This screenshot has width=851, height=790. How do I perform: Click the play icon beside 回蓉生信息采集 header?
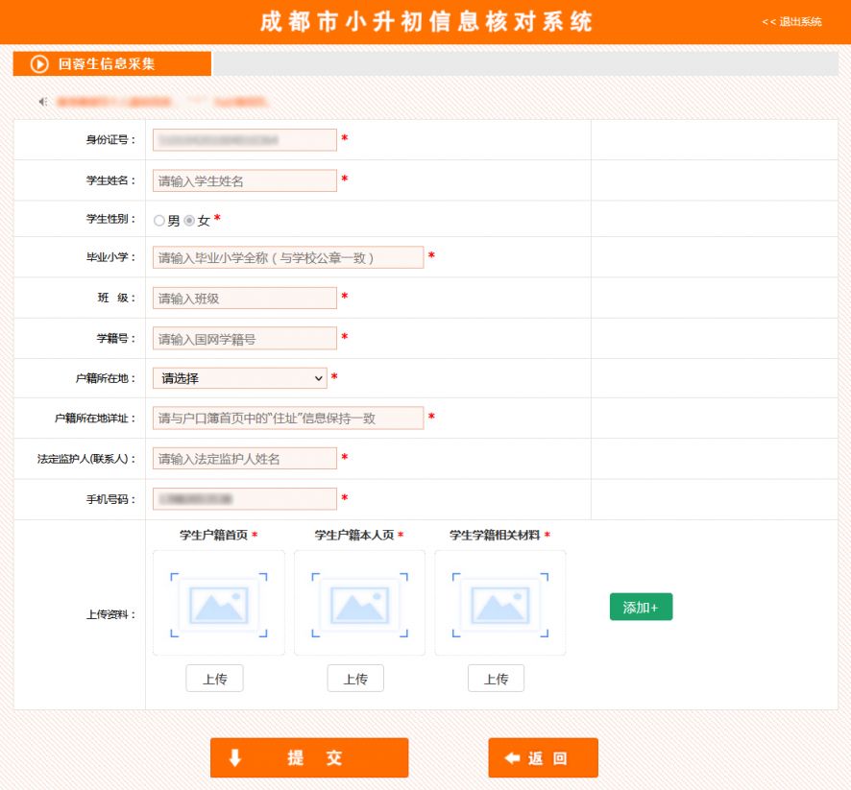pyautogui.click(x=37, y=64)
